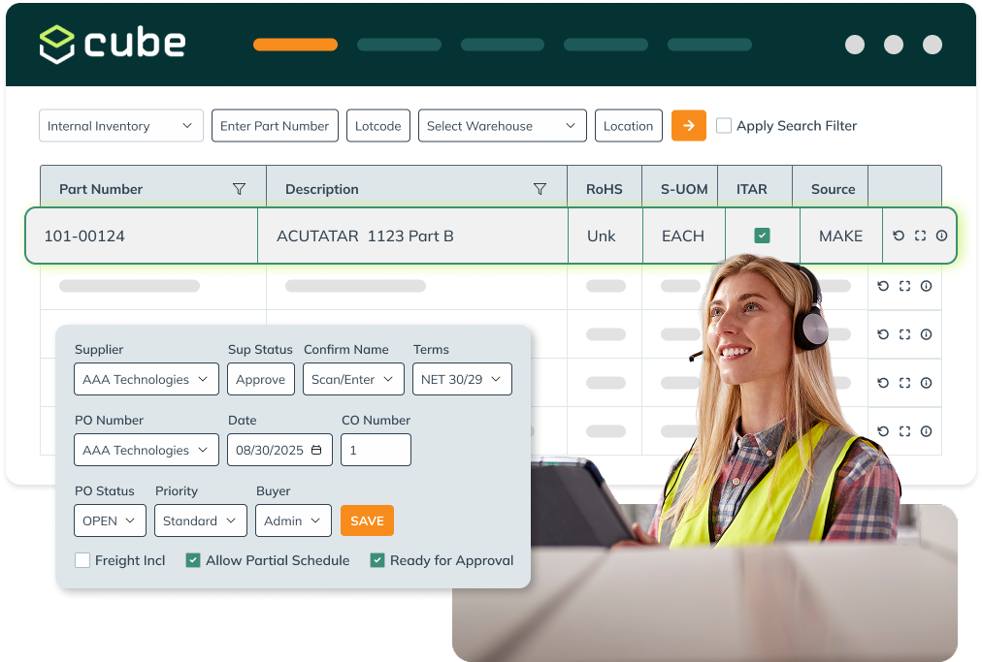The image size is (982, 662).
Task: Uncheck the Ready for Approval checkbox
Action: (377, 560)
